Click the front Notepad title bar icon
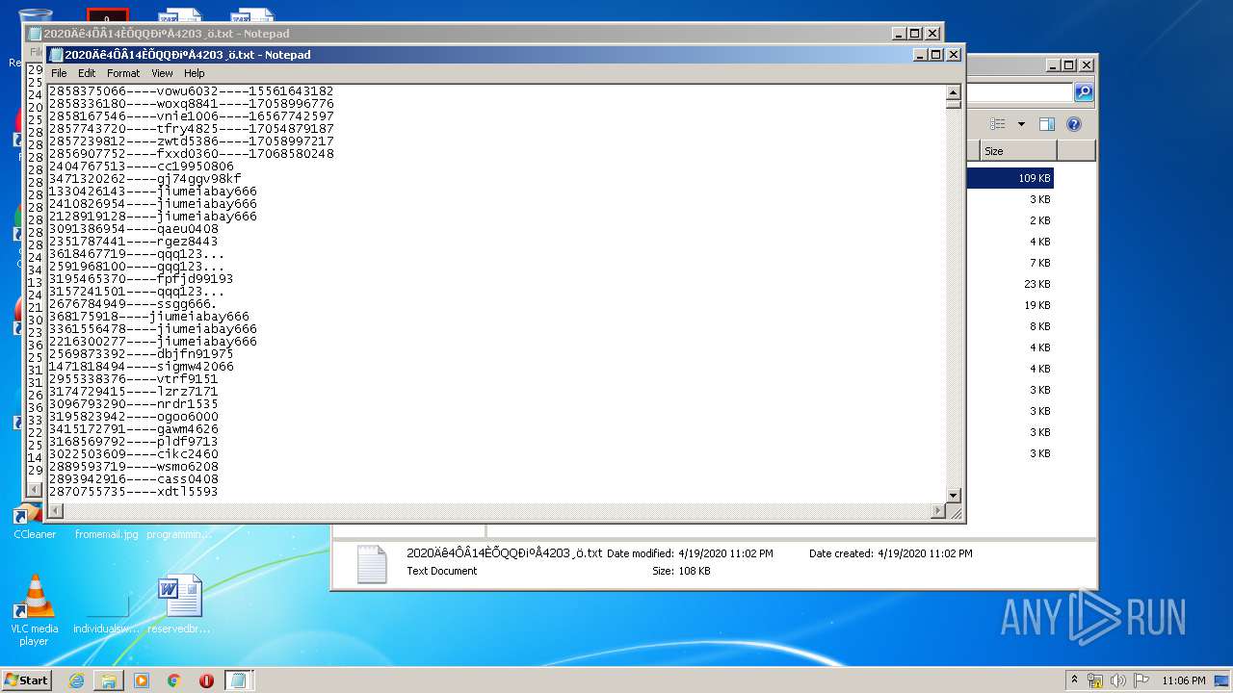 tap(56, 55)
